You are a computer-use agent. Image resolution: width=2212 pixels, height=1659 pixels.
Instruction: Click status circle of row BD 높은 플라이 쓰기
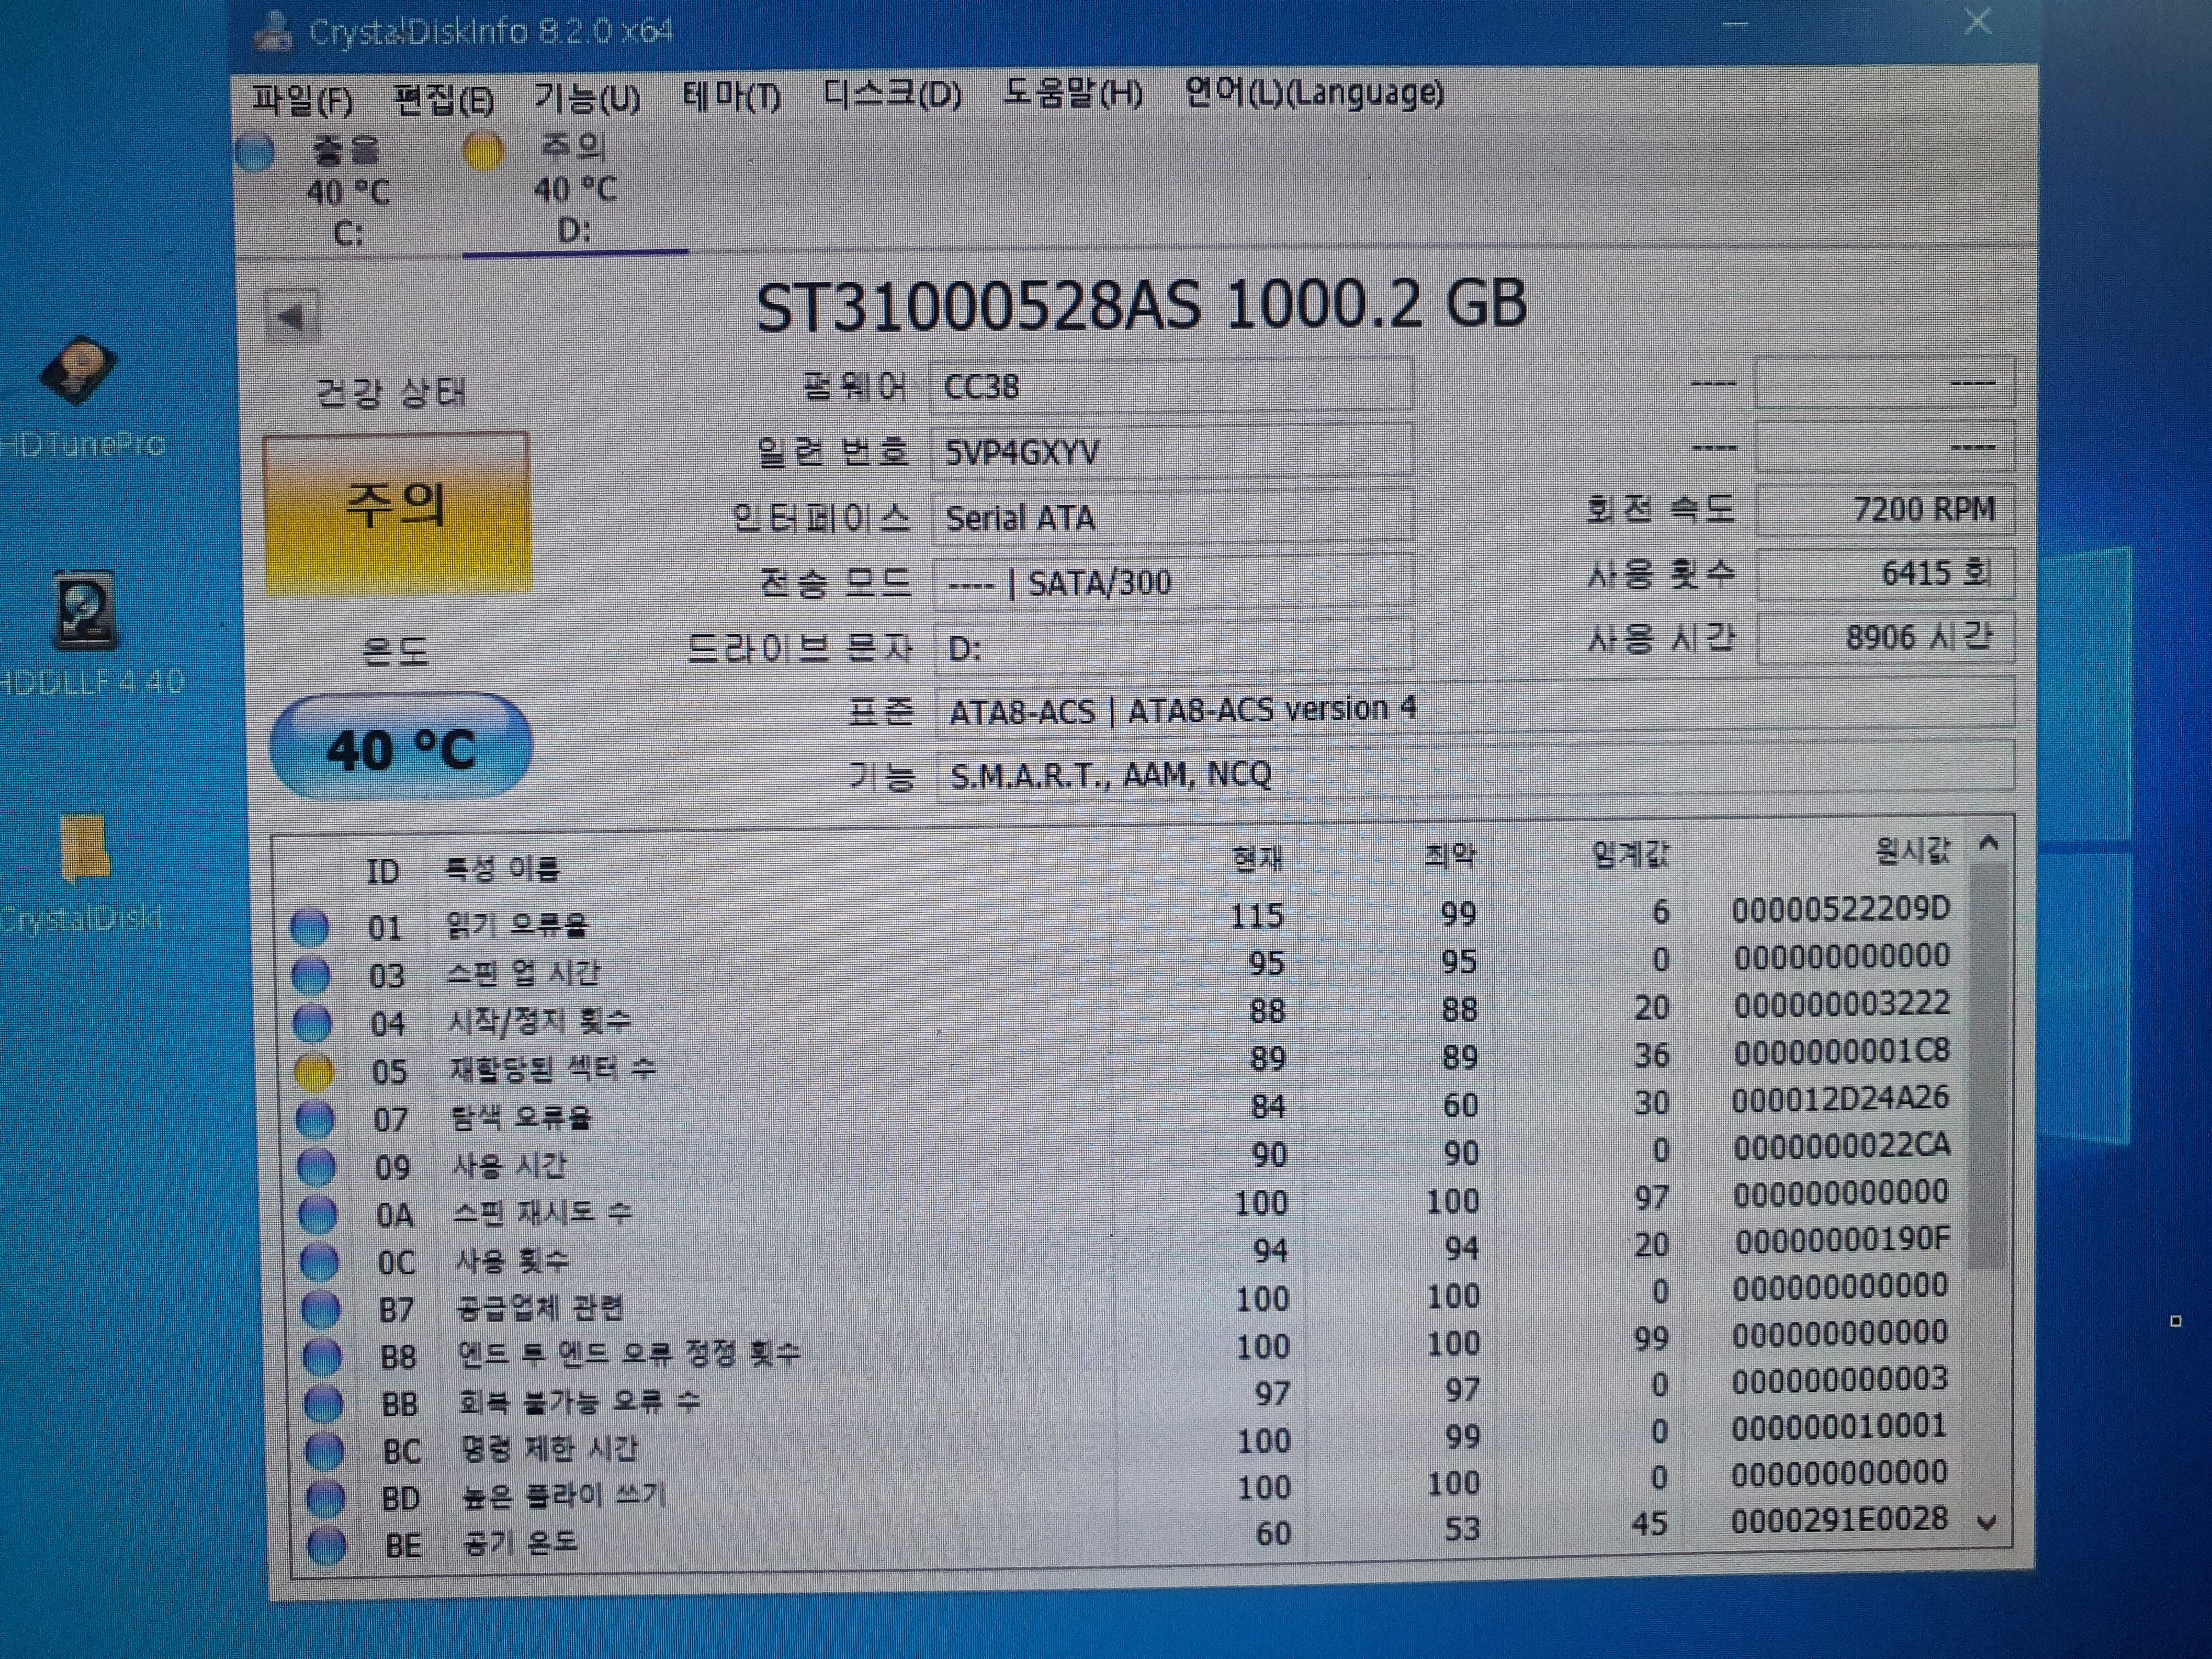click(x=325, y=1498)
